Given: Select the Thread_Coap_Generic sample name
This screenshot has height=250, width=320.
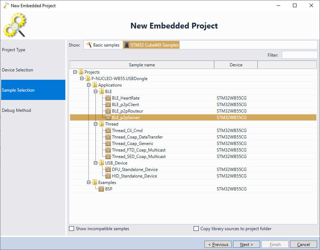Looking at the screenshot, I should tap(133, 144).
